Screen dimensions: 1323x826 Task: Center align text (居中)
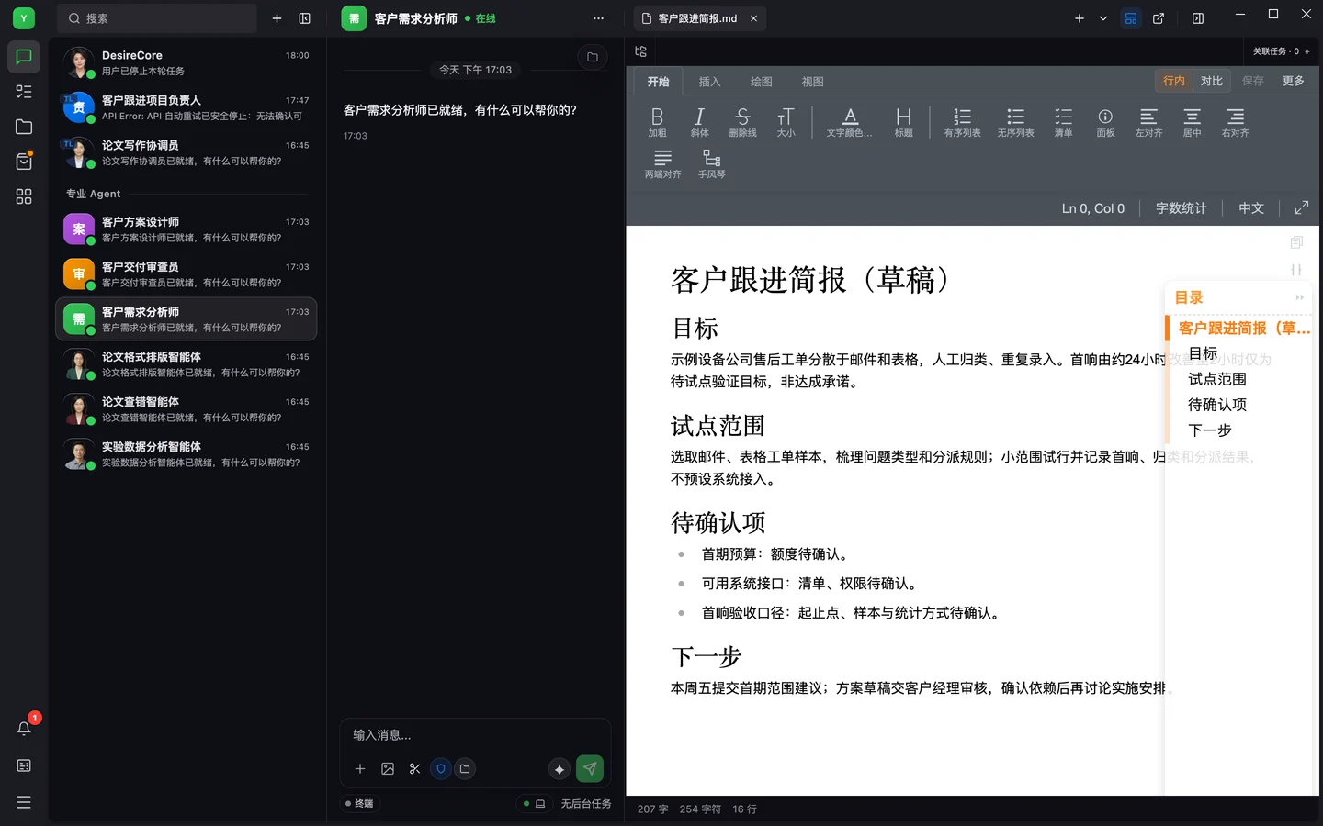coord(1192,122)
